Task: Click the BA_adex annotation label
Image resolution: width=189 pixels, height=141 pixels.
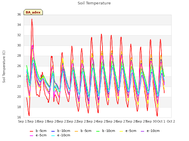Action: coord(33,12)
